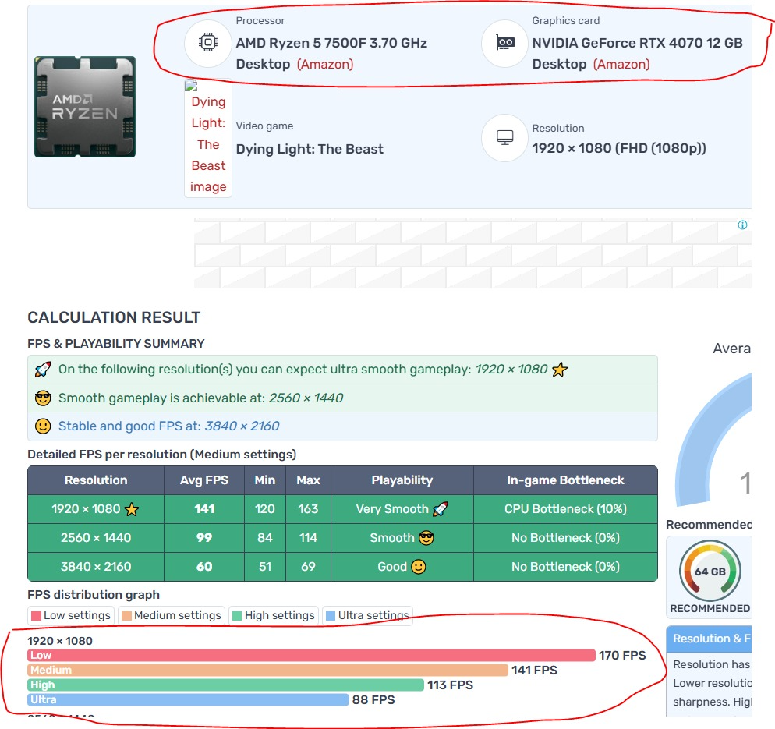Screen dimensions: 775x729
Task: Click the Playability column header
Action: pyautogui.click(x=402, y=480)
